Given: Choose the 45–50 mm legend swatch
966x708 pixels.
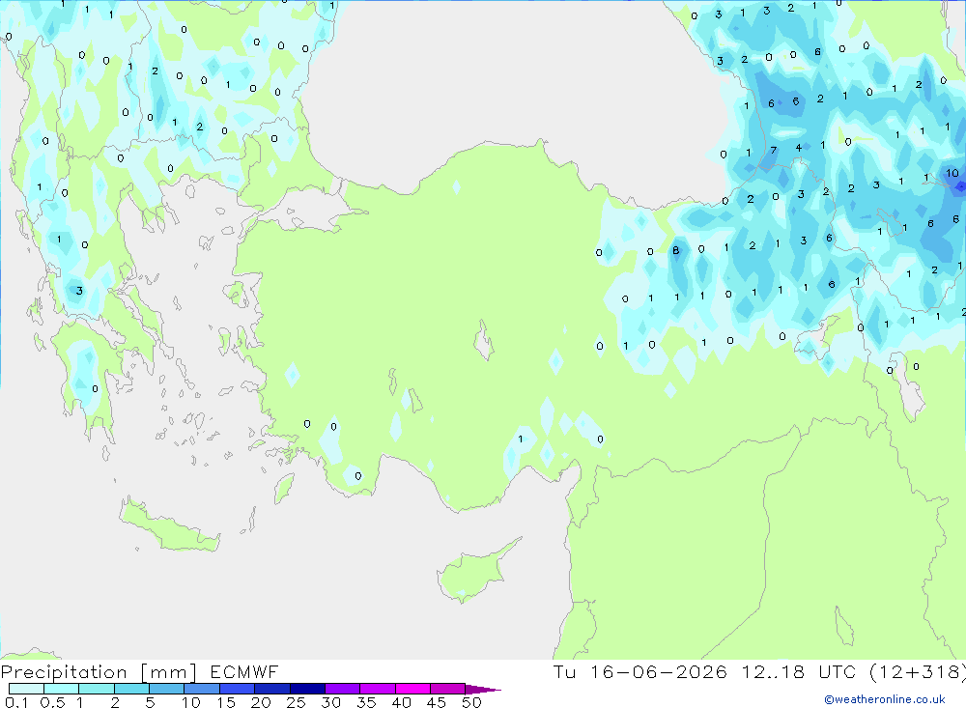Looking at the screenshot, I should click(x=447, y=689).
